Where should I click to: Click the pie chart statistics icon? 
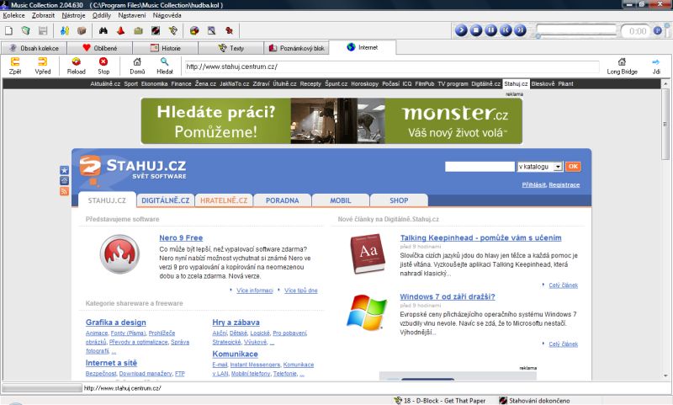[194, 31]
